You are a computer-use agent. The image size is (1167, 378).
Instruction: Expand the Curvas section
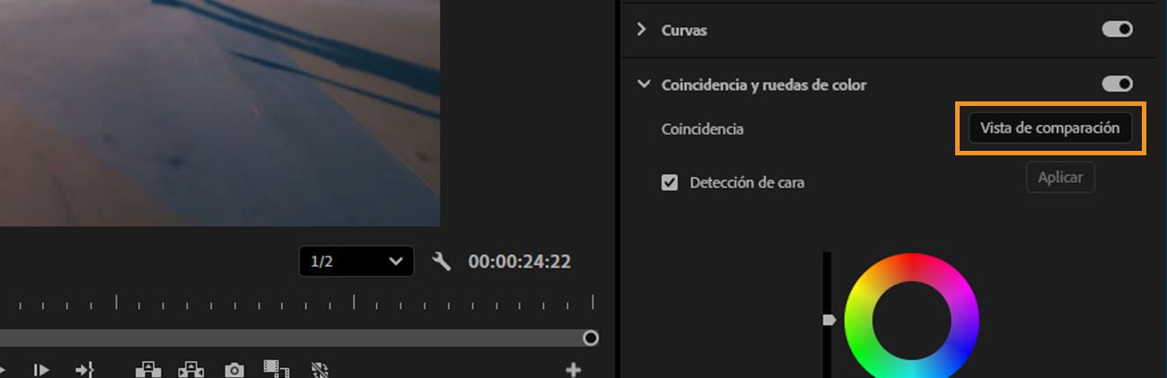641,30
